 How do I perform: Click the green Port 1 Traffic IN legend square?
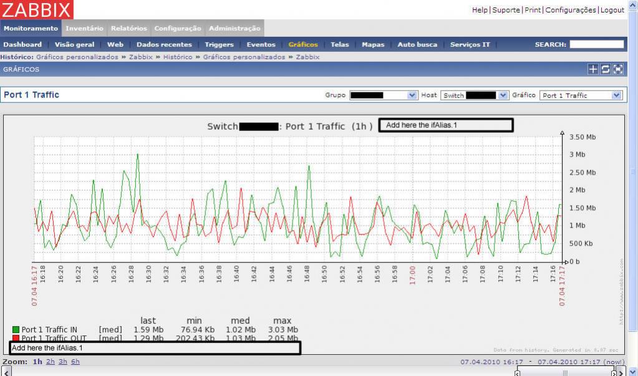(x=16, y=330)
